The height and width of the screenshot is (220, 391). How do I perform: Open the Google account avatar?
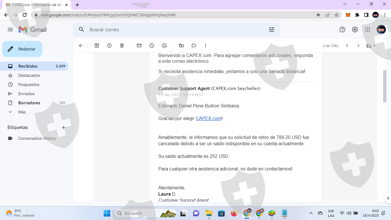pos(381,30)
